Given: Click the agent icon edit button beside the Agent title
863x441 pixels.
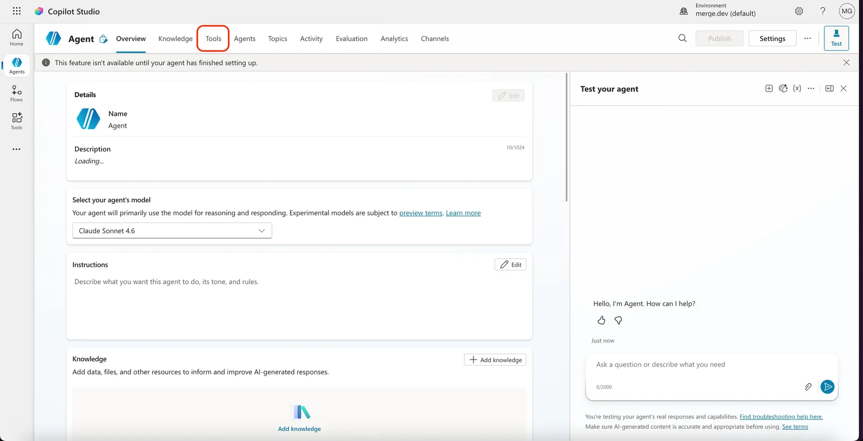Looking at the screenshot, I should pos(104,39).
